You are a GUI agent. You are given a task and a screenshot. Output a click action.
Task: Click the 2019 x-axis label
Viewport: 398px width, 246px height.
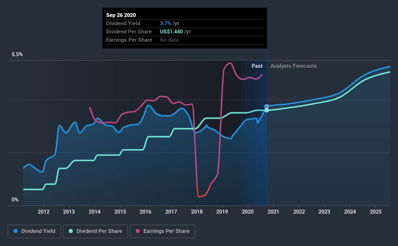[x=222, y=212]
